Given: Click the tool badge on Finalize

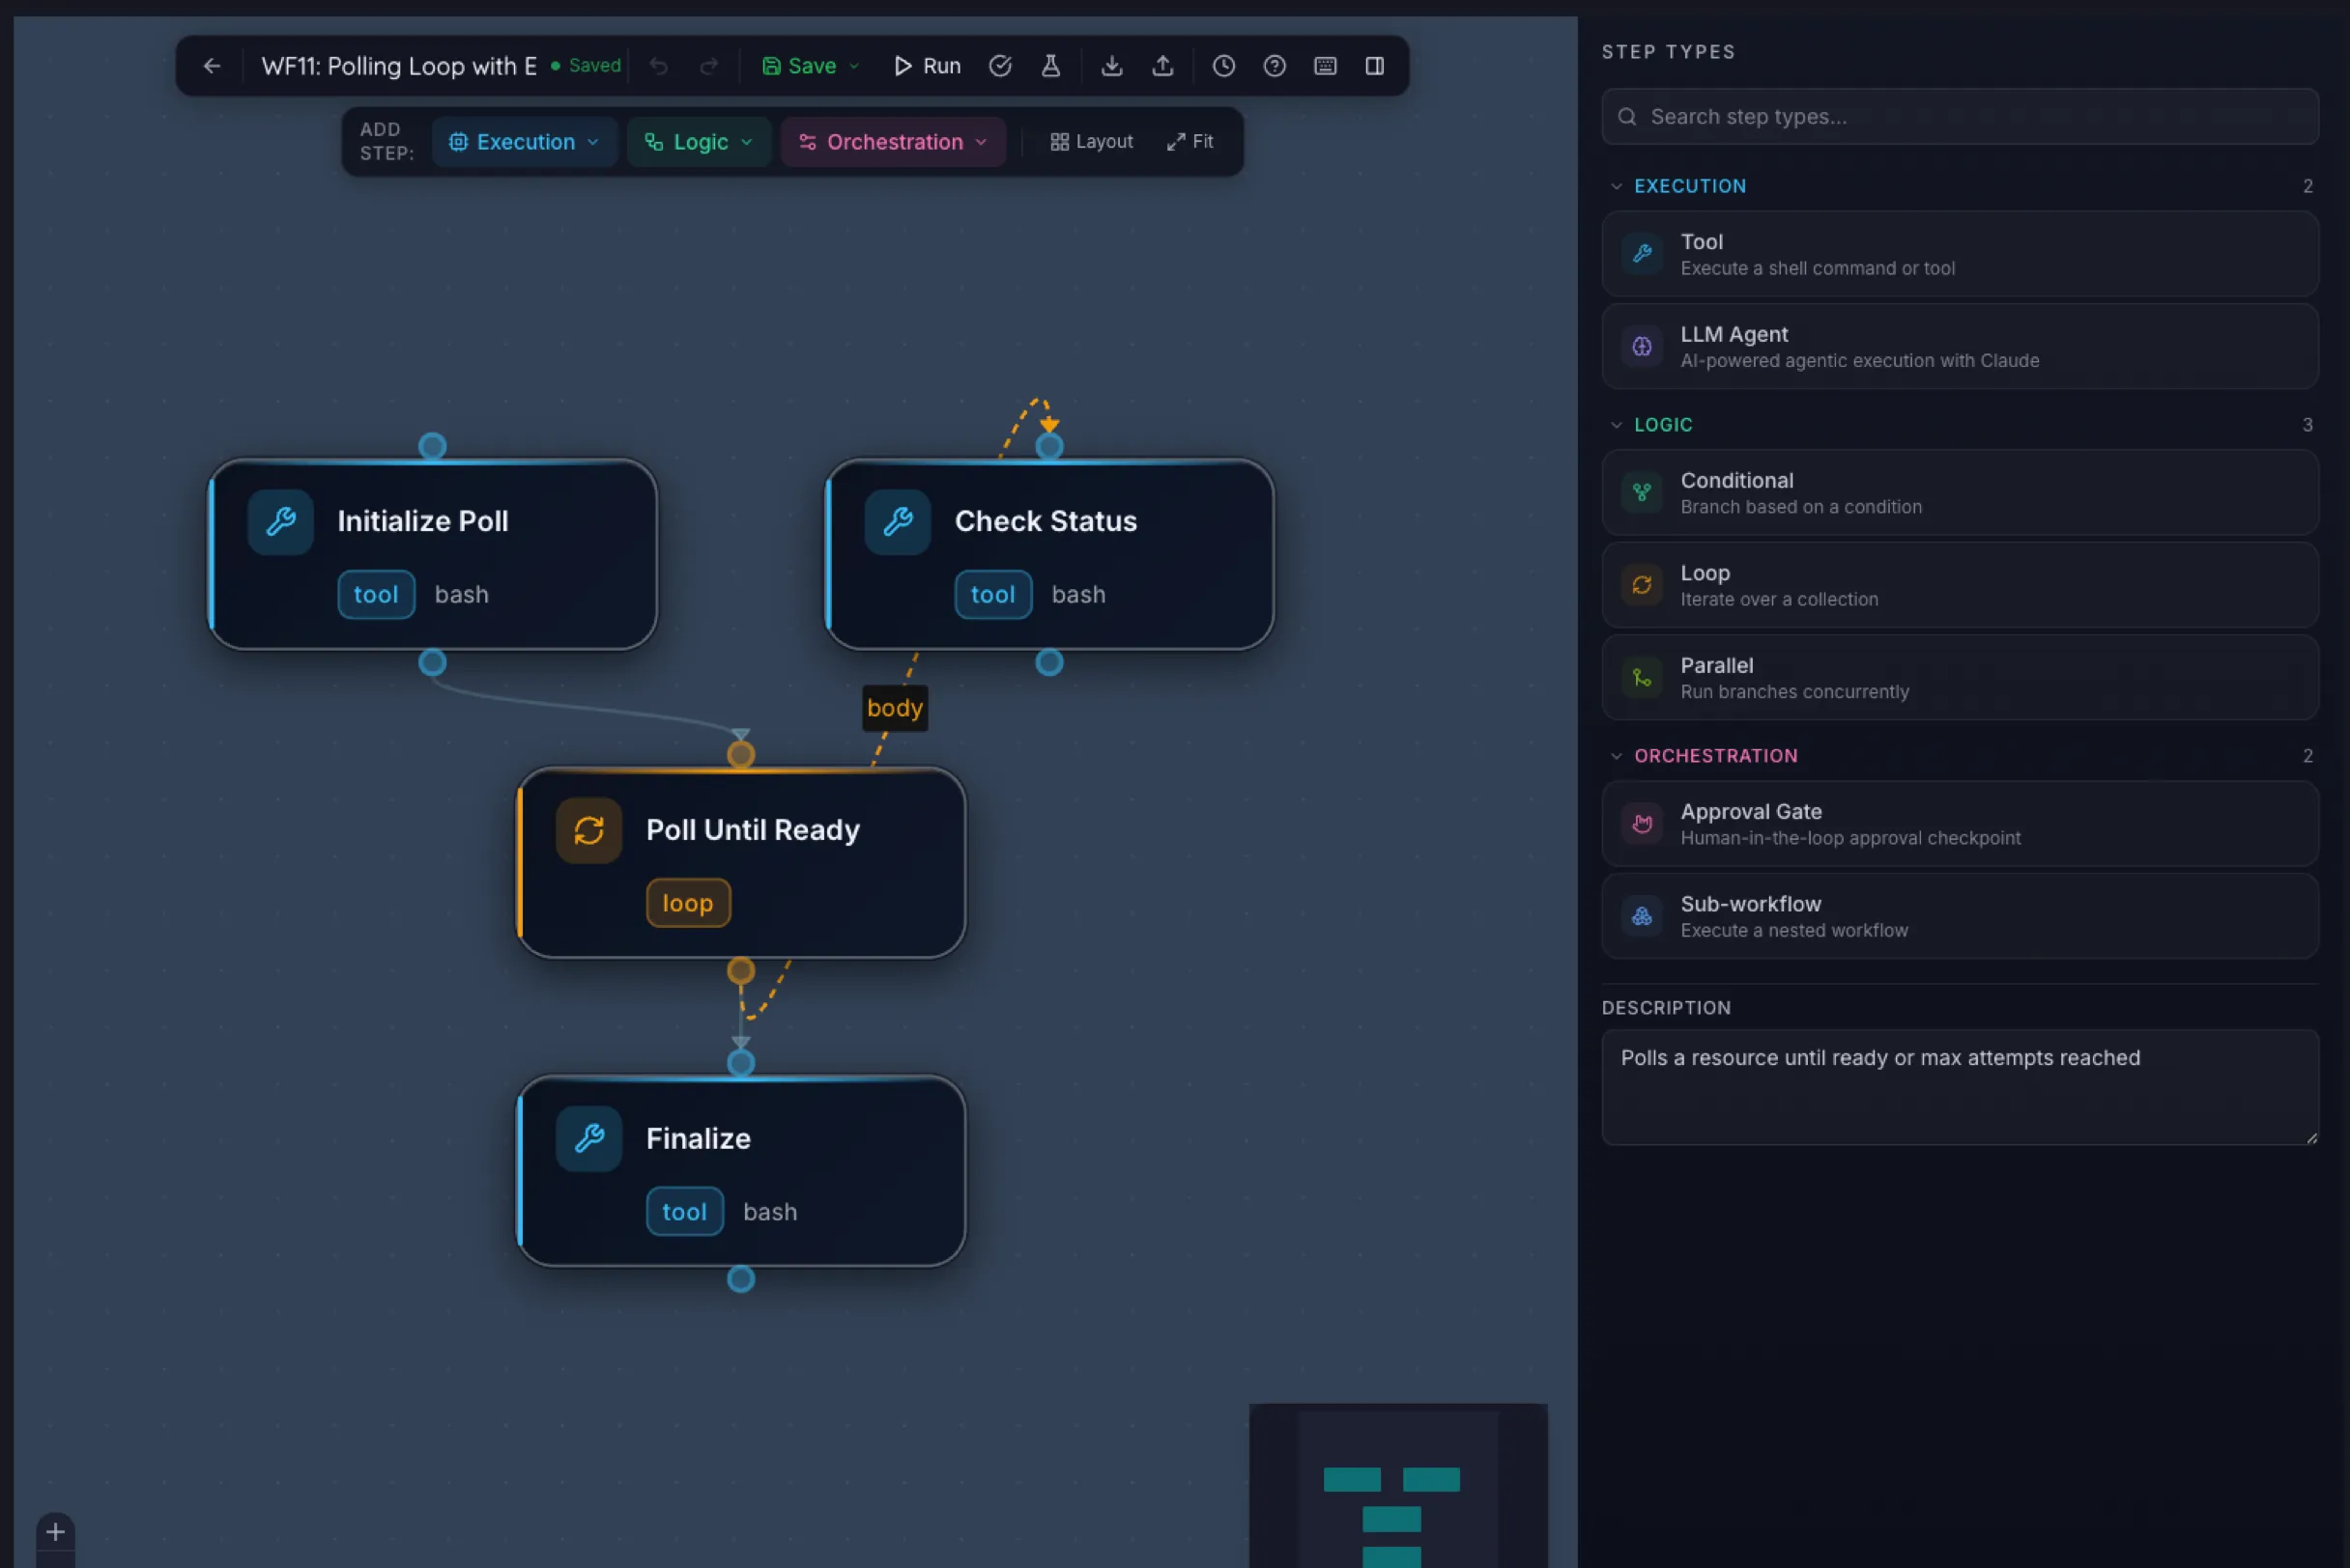Looking at the screenshot, I should point(684,1212).
